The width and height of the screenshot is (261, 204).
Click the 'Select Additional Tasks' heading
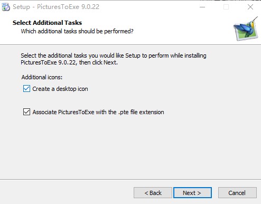(x=47, y=23)
